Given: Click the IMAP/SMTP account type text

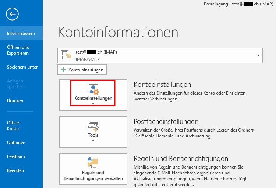Looking at the screenshot, I should pos(88,59).
